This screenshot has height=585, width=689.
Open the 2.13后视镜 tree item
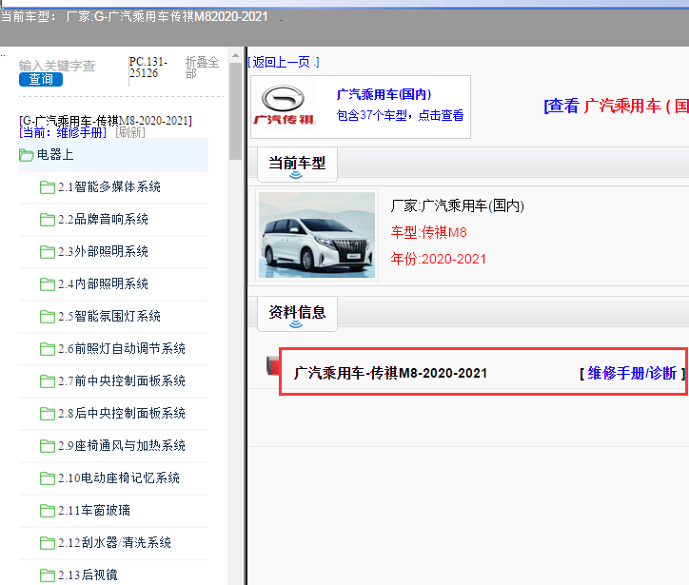point(88,575)
